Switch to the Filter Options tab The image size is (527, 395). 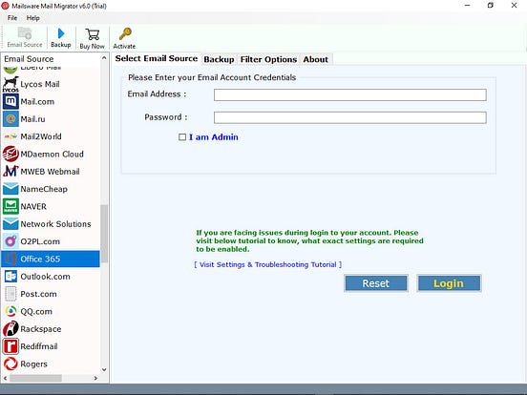tap(268, 59)
